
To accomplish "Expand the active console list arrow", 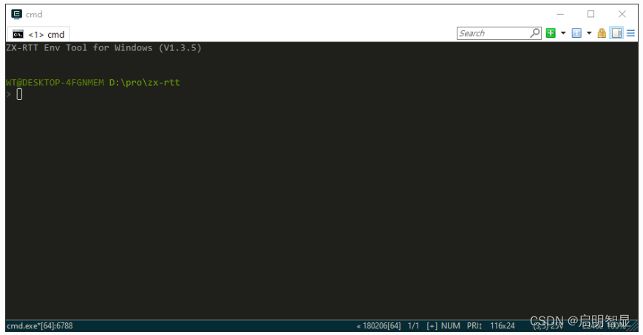I will coord(589,33).
